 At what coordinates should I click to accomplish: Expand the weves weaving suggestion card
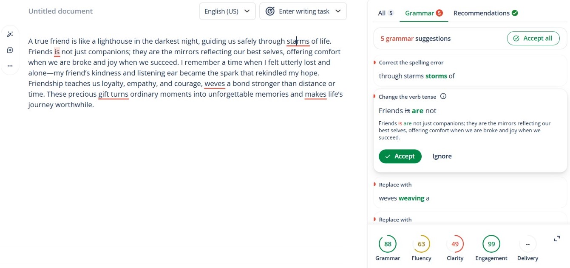tap(470, 192)
